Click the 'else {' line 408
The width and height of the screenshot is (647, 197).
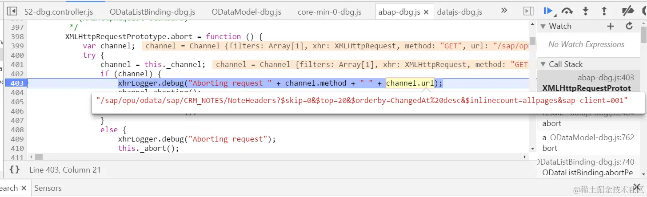[x=113, y=130]
